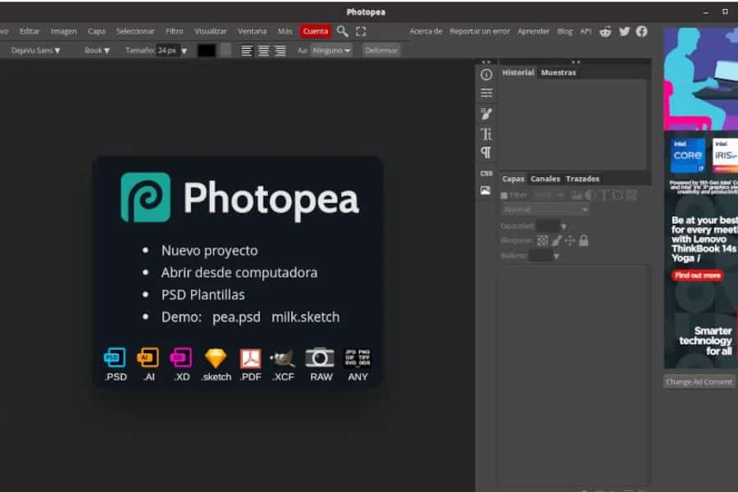738x492 pixels.
Task: Click the .XD file format icon
Action: pos(181,358)
